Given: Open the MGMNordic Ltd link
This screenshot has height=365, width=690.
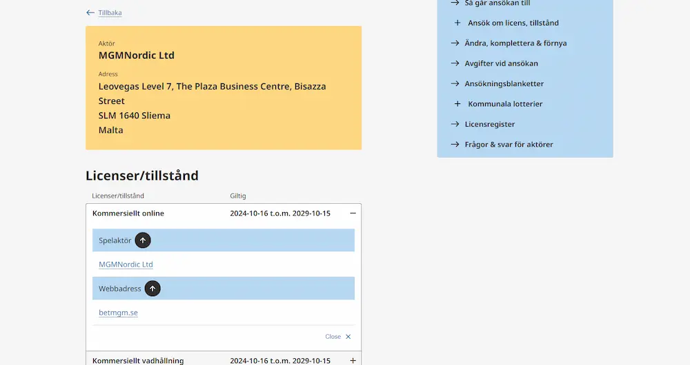Looking at the screenshot, I should point(126,264).
